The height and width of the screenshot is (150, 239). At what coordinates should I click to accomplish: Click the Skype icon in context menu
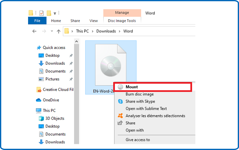pyautogui.click(x=120, y=101)
